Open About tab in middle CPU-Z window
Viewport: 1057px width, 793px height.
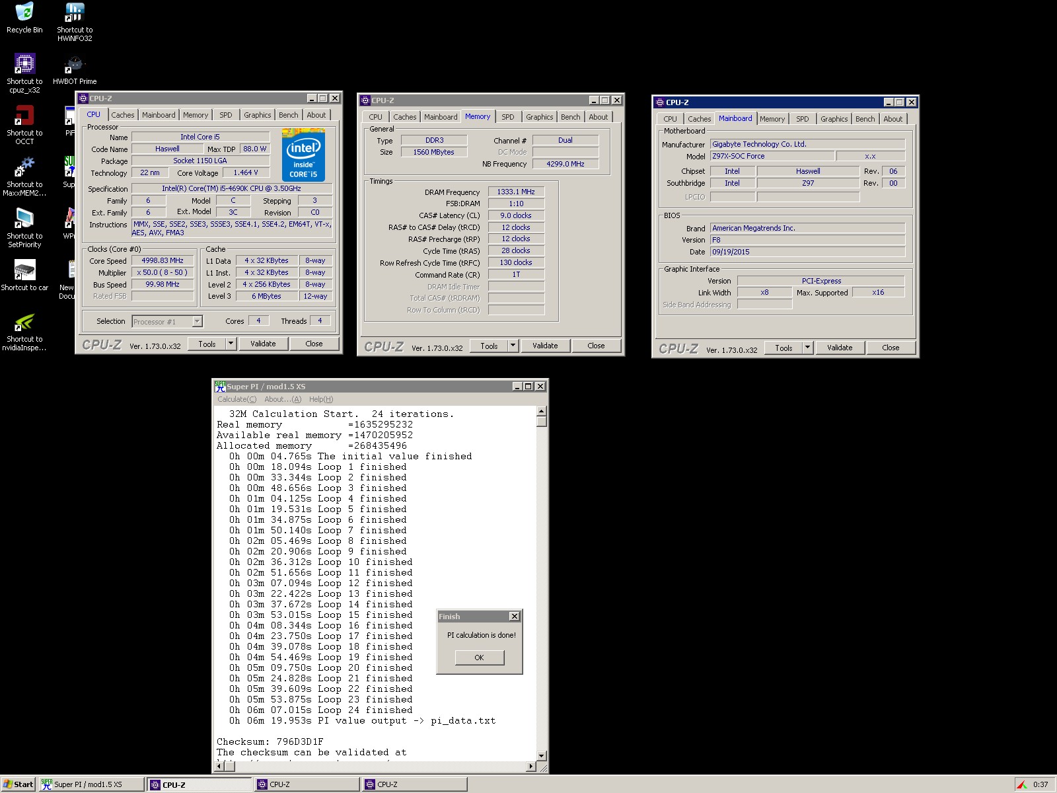[x=598, y=117]
